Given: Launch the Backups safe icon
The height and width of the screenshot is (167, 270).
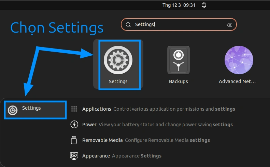Looking at the screenshot, I should (x=178, y=60).
